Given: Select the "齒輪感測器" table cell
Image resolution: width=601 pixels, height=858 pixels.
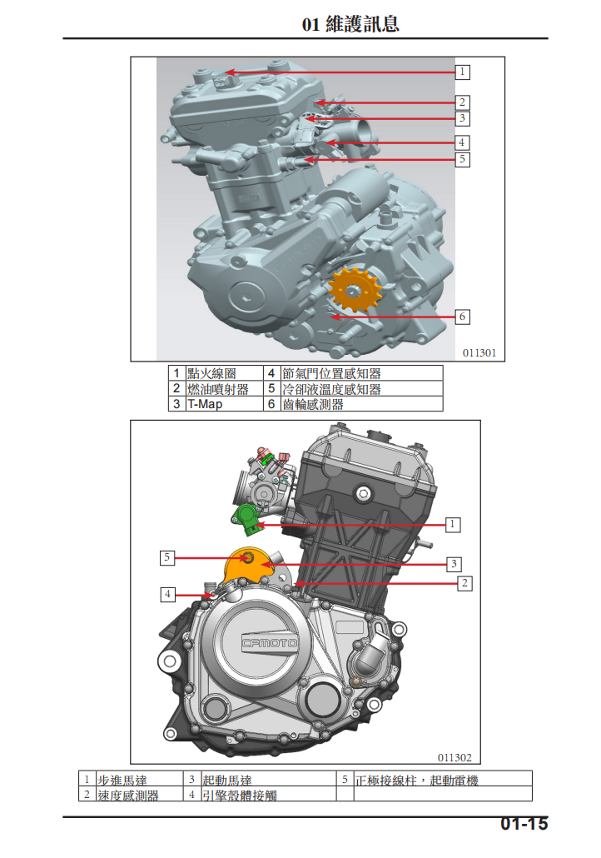Looking at the screenshot, I should click(361, 404).
